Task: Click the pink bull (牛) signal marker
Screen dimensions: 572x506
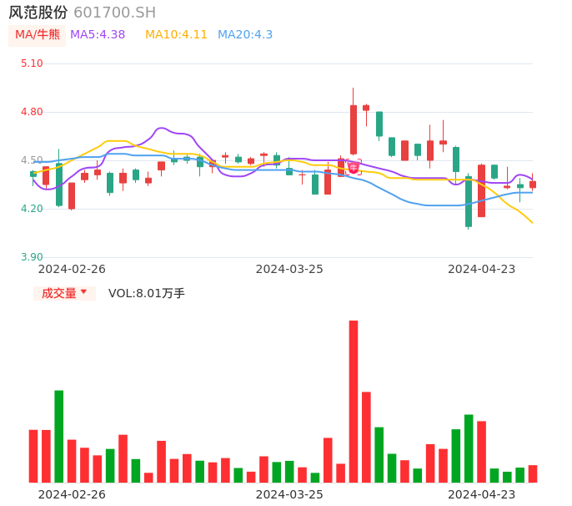Action: click(354, 168)
